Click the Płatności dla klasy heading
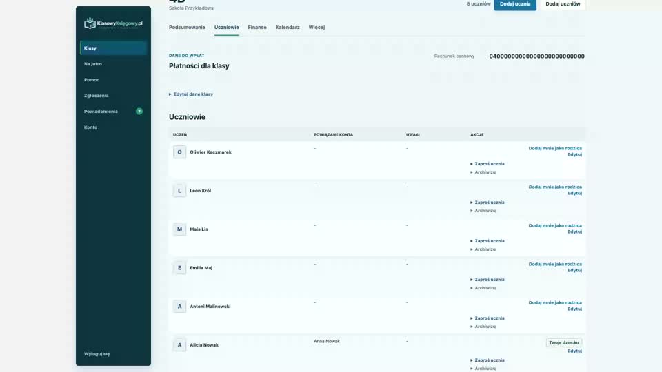The height and width of the screenshot is (372, 662). [x=199, y=66]
